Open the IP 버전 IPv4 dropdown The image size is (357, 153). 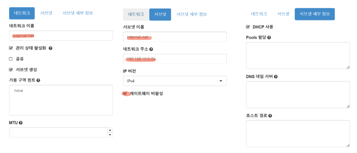click(x=175, y=81)
